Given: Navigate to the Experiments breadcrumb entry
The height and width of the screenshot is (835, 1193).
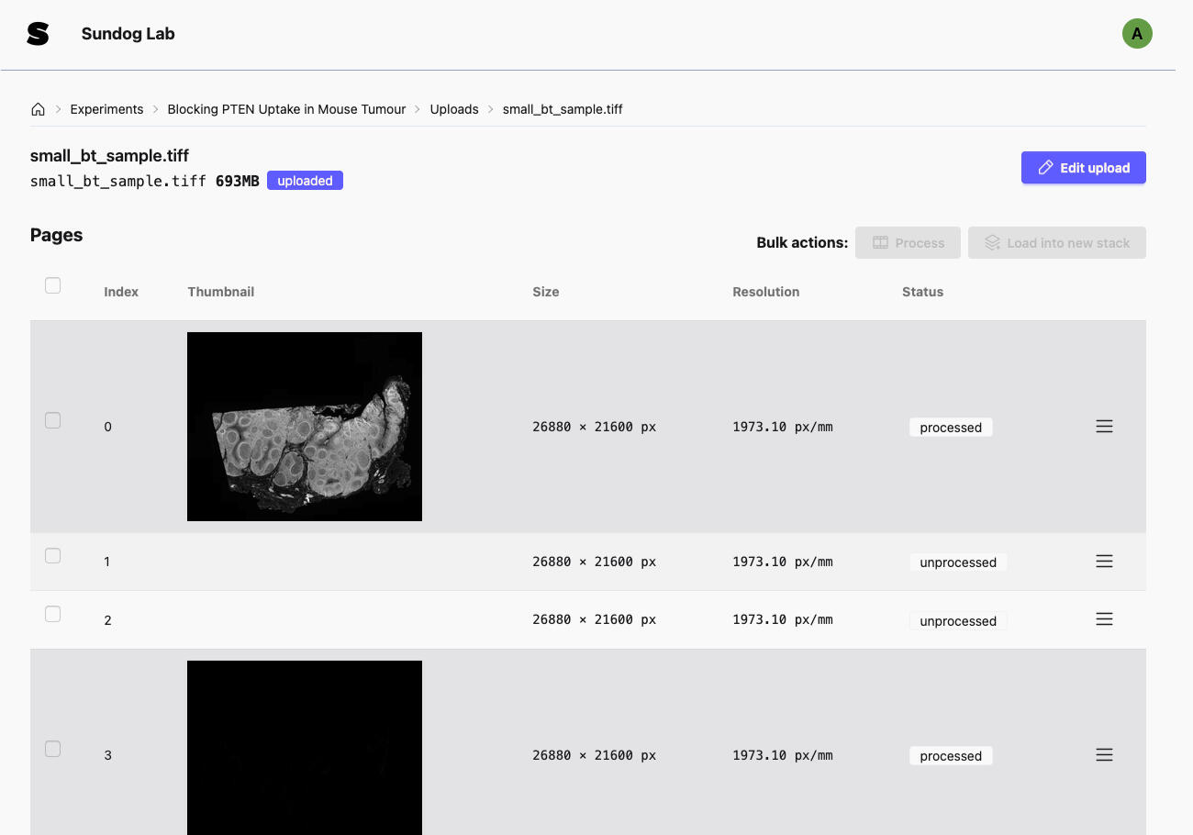Looking at the screenshot, I should pyautogui.click(x=106, y=108).
